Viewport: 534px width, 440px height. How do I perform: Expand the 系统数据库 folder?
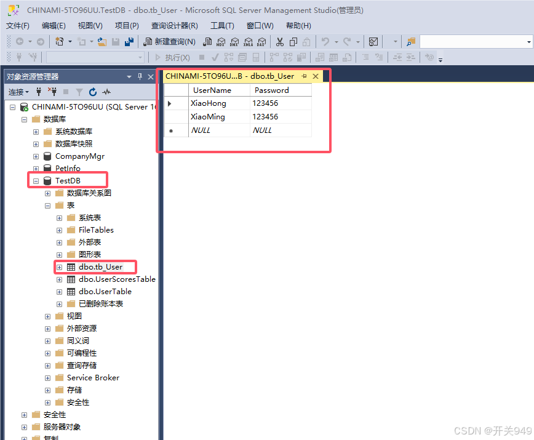coord(36,132)
